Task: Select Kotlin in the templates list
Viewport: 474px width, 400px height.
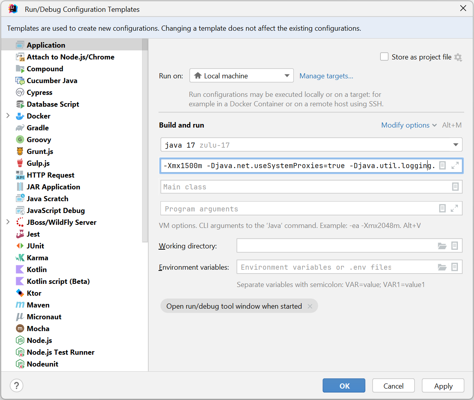Action: (37, 269)
